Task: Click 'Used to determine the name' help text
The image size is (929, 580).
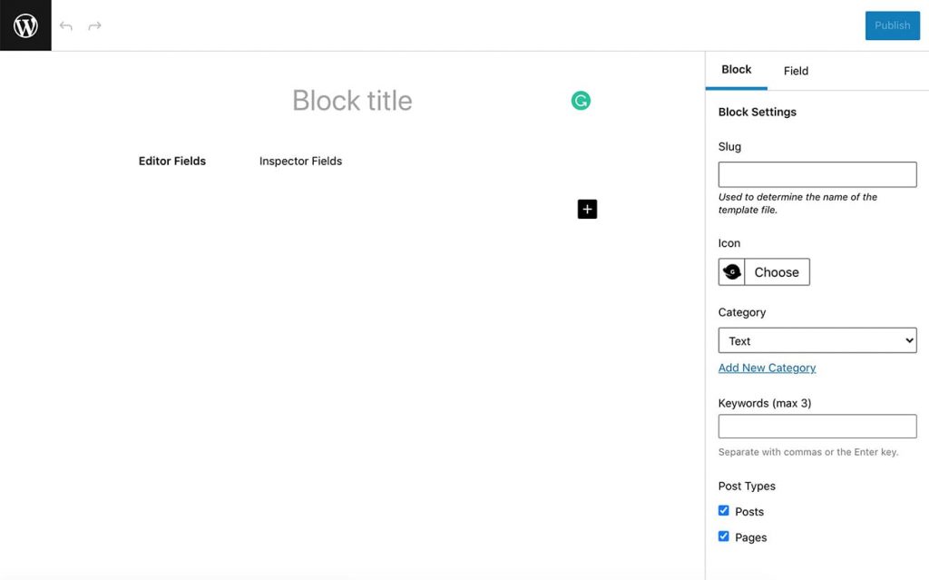Action: coord(797,203)
